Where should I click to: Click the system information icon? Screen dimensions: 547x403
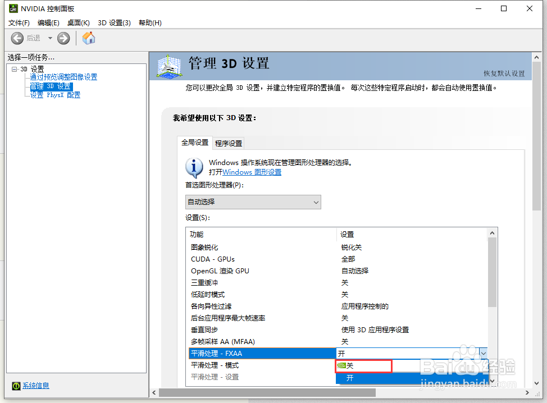16,386
